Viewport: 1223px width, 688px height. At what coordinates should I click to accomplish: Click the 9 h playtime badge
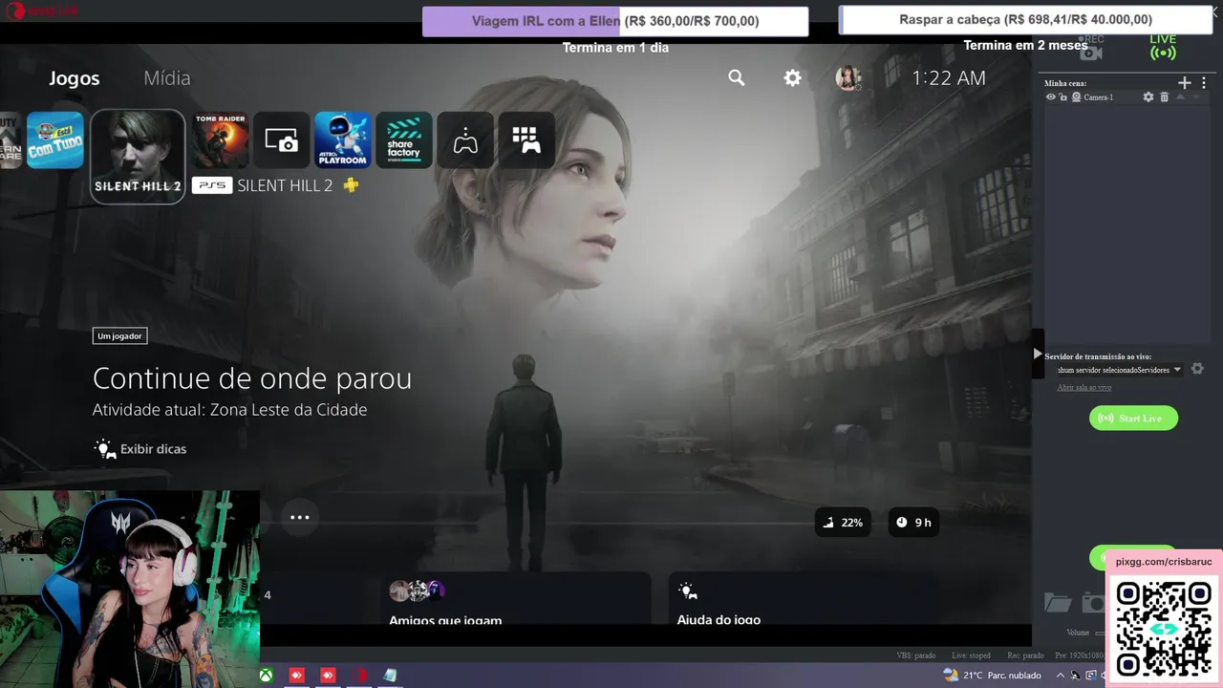click(x=913, y=522)
